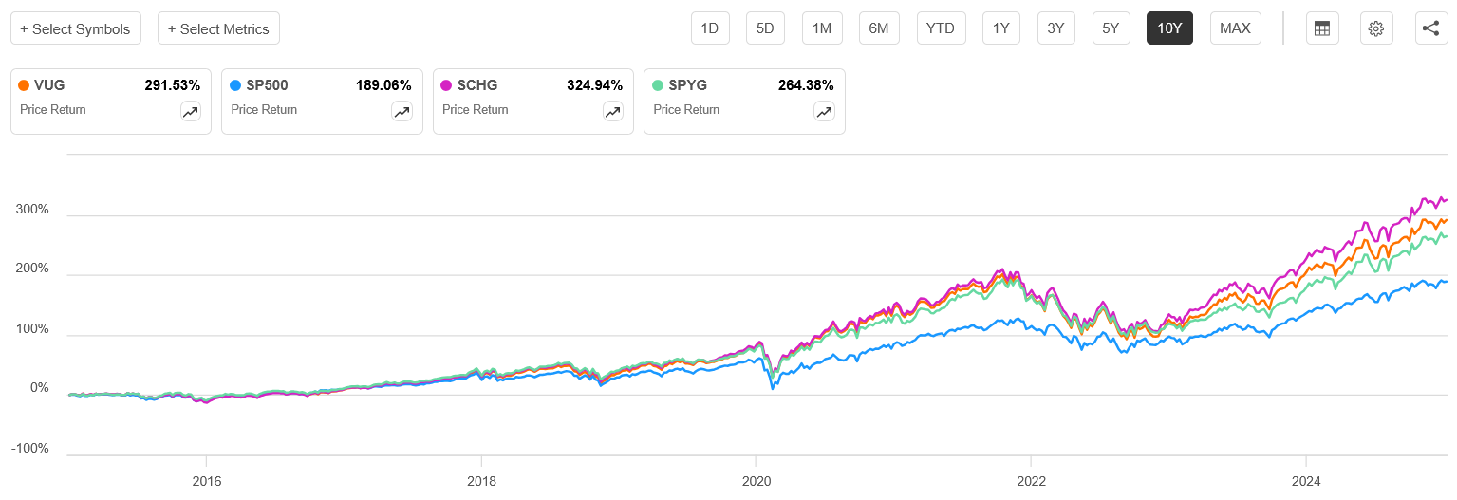Click SPYG price return trend icon
Screen dimensions: 1457x500
click(824, 112)
